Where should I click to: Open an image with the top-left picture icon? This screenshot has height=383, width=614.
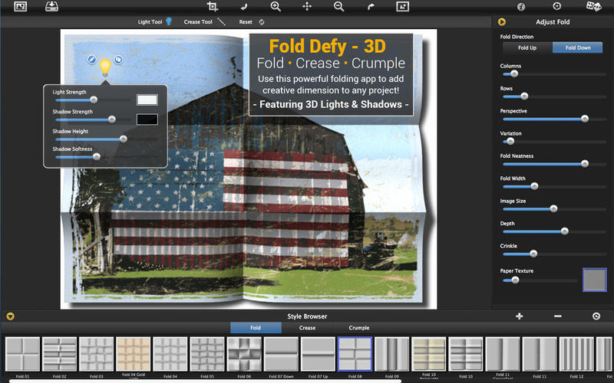(x=21, y=6)
